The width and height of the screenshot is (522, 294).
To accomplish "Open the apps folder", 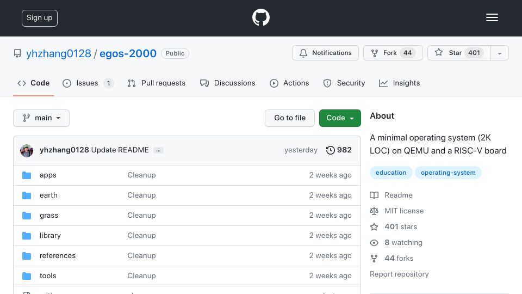I will click(x=48, y=175).
